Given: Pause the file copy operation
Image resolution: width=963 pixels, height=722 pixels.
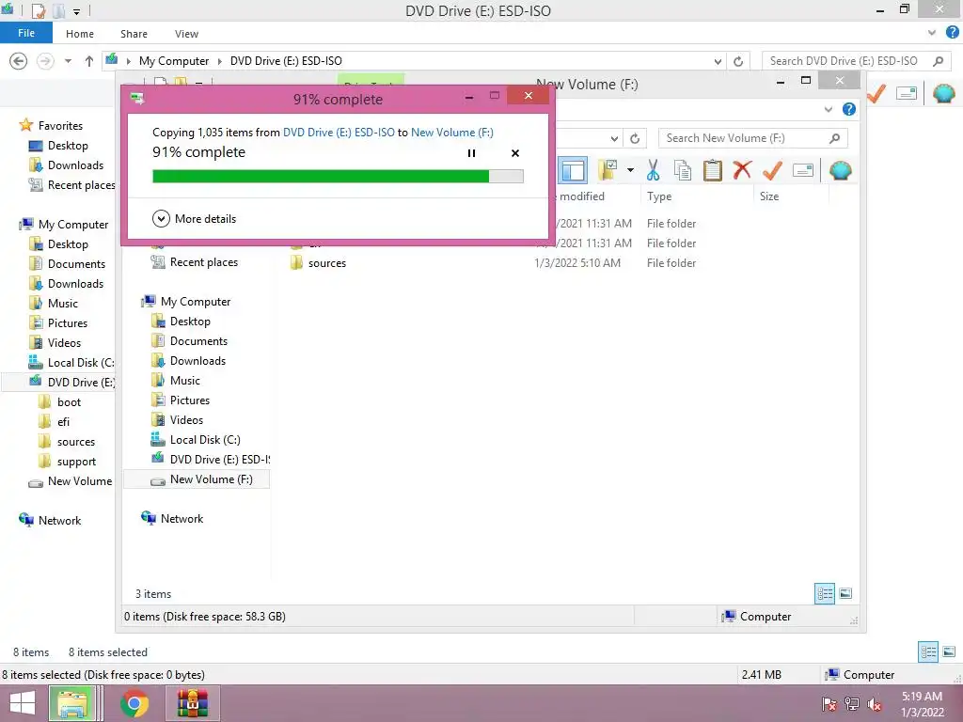Looking at the screenshot, I should [x=471, y=153].
